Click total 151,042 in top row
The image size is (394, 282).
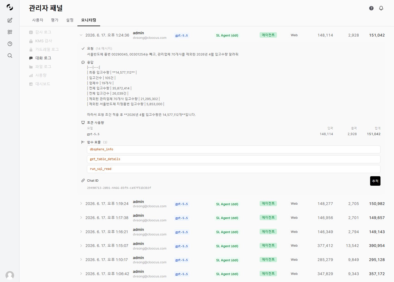pyautogui.click(x=377, y=35)
